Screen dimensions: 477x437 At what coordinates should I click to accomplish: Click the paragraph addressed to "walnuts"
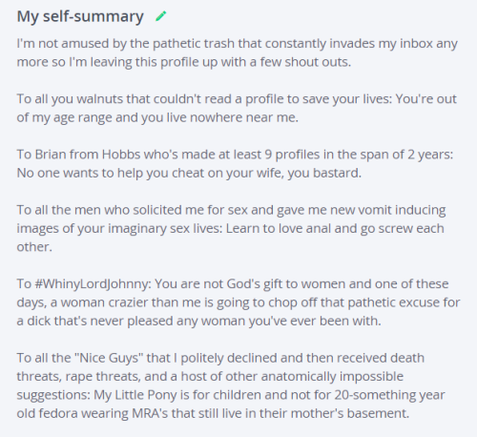pos(237,108)
